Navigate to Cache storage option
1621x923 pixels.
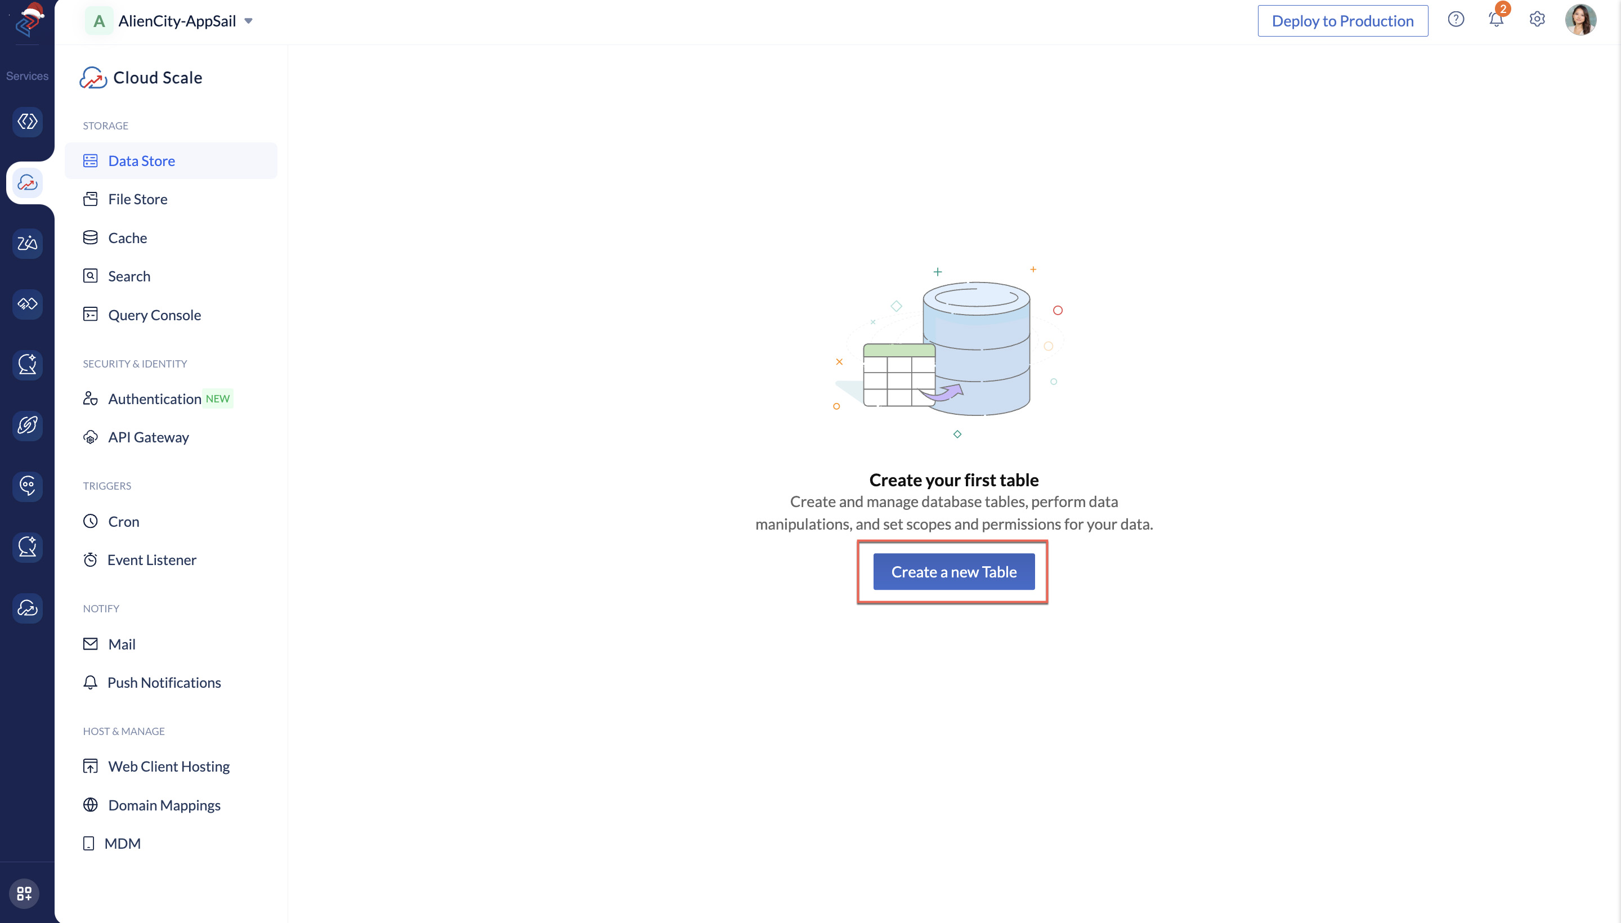click(x=126, y=237)
